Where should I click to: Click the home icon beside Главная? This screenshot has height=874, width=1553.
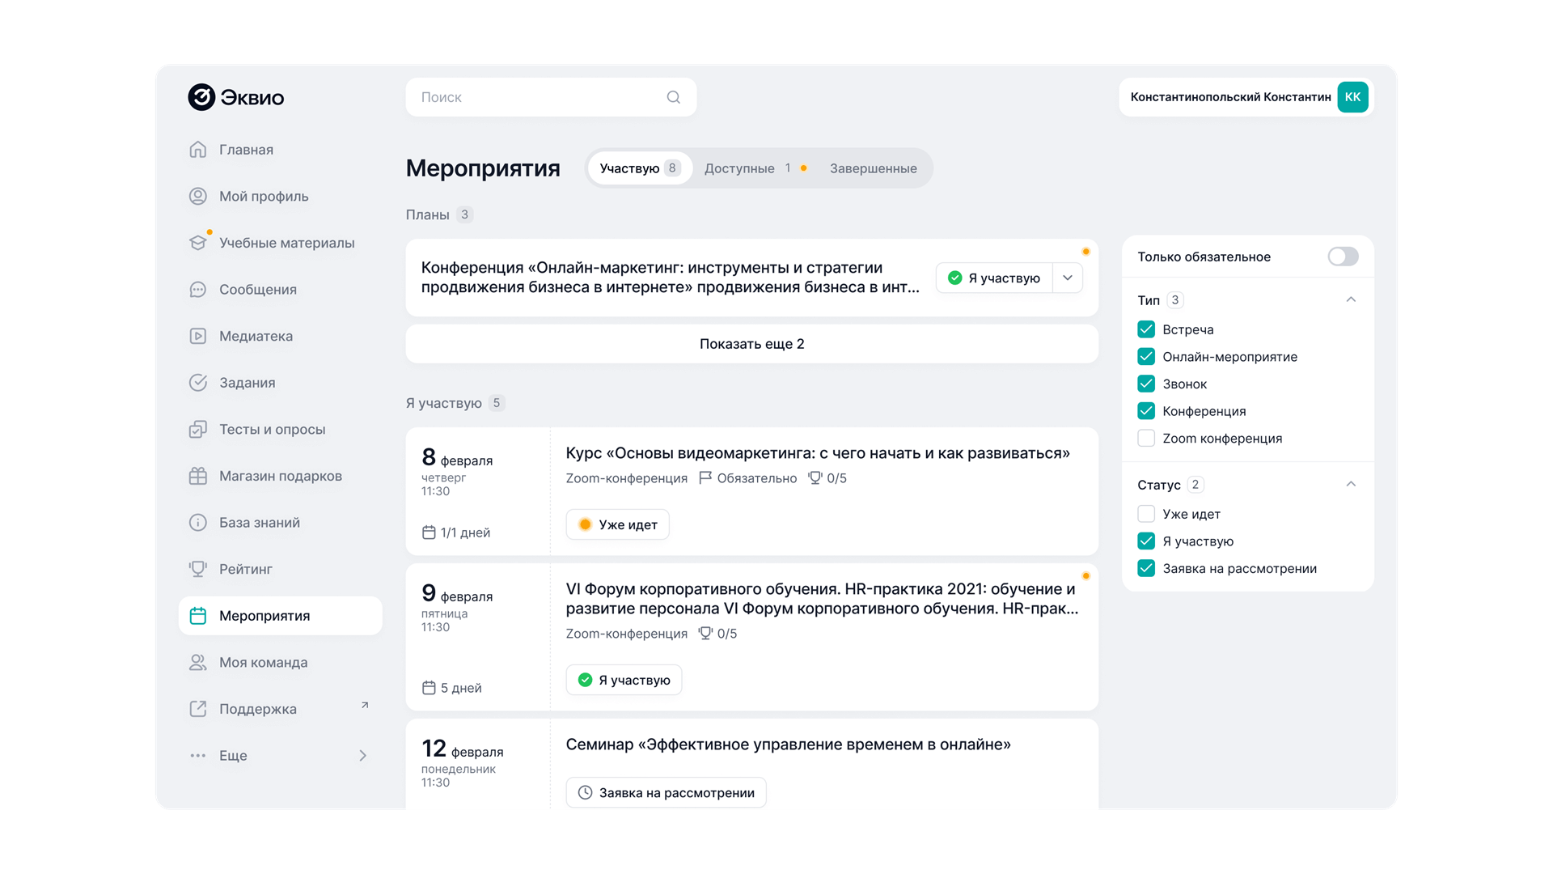coord(198,150)
